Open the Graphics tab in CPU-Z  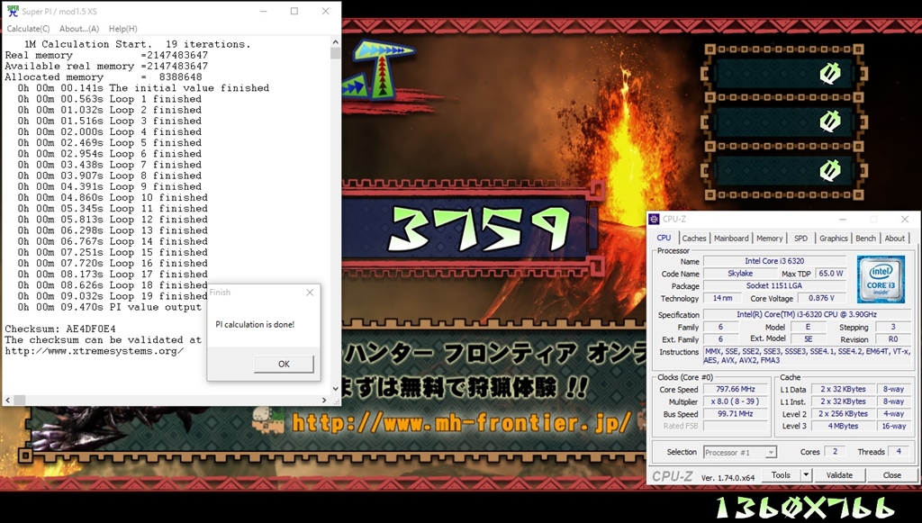pos(833,239)
